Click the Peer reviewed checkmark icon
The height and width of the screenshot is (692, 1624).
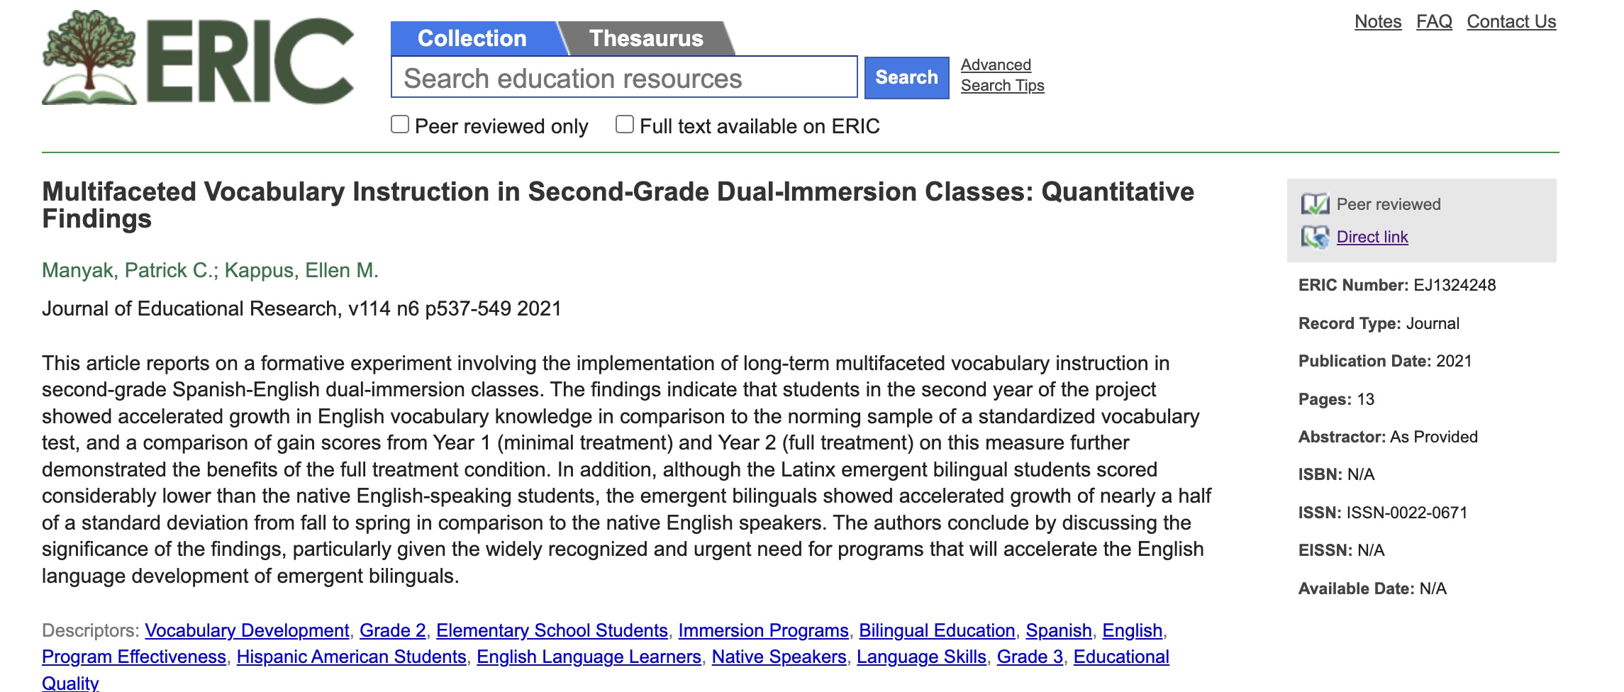coord(1315,204)
